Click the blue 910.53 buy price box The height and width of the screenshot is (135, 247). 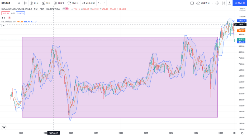coord(20,13)
